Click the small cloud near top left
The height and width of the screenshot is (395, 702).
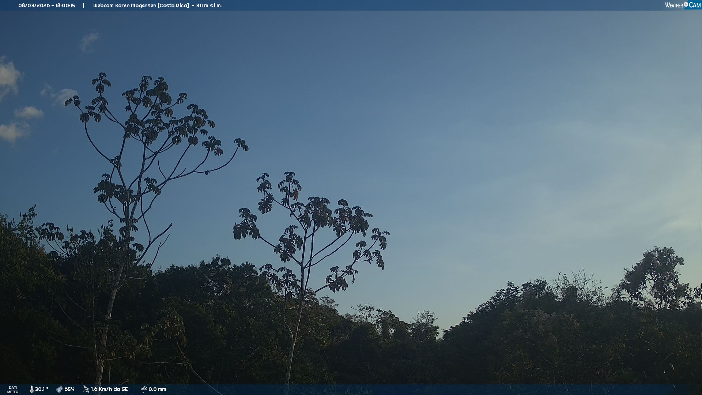[x=89, y=41]
